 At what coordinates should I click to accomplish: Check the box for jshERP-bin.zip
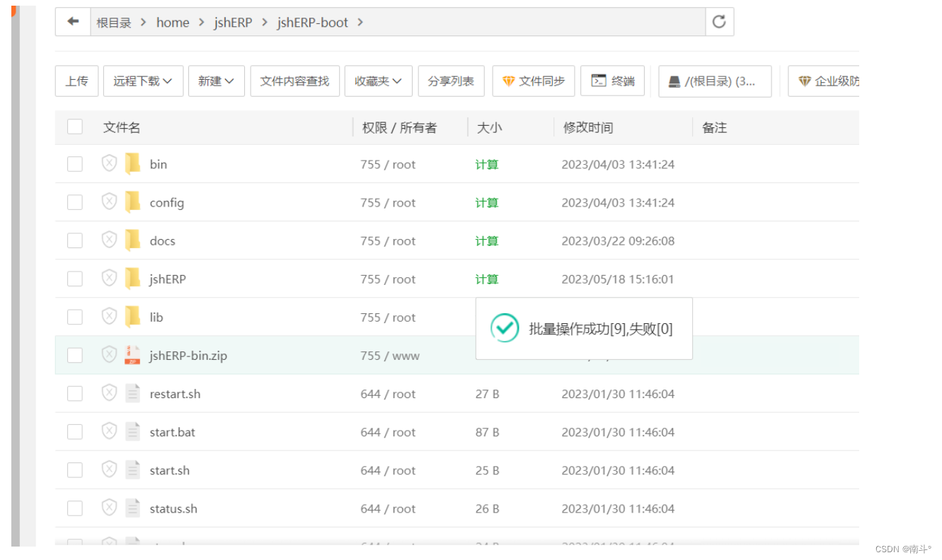(75, 355)
